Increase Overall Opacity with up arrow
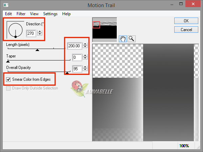Viewport: 203px width, 152px height. pos(85,67)
